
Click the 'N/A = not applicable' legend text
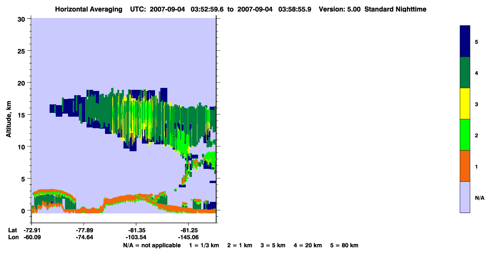click(152, 245)
